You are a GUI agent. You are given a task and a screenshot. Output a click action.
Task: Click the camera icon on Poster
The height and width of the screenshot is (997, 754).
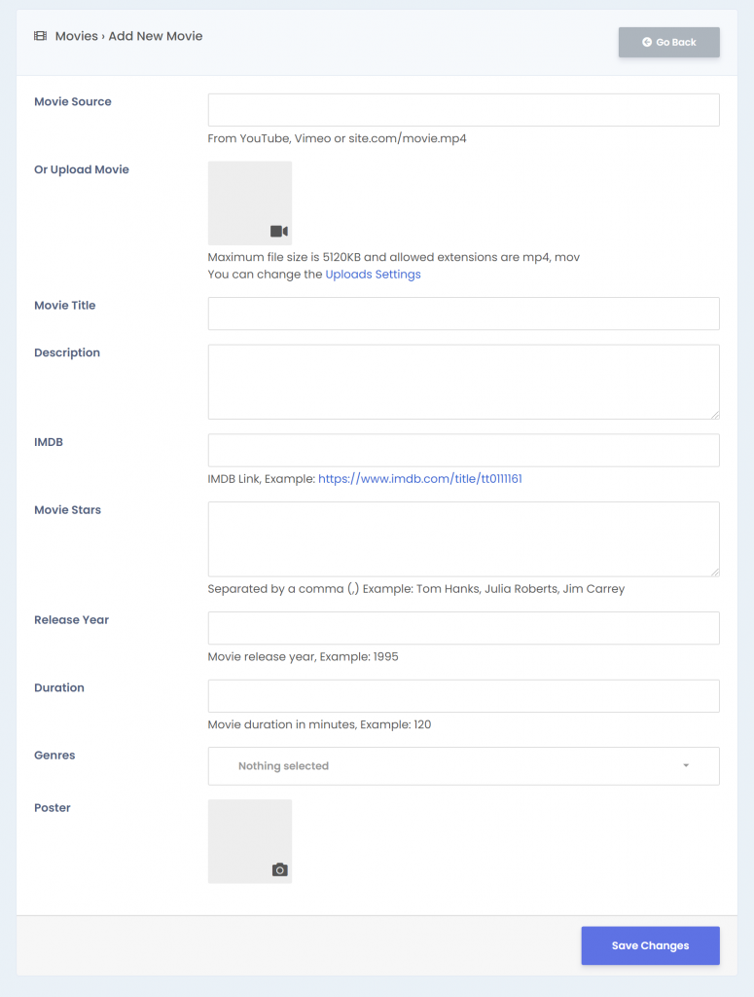click(x=279, y=869)
